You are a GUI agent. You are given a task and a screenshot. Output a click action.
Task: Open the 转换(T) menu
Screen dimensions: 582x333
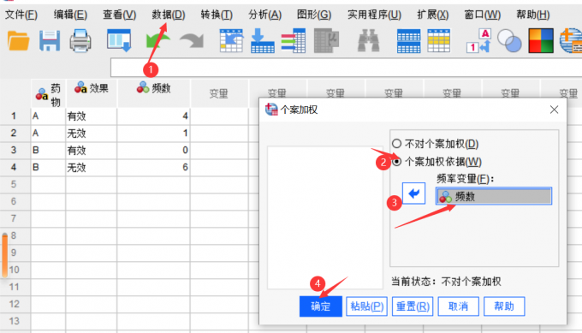[217, 15]
